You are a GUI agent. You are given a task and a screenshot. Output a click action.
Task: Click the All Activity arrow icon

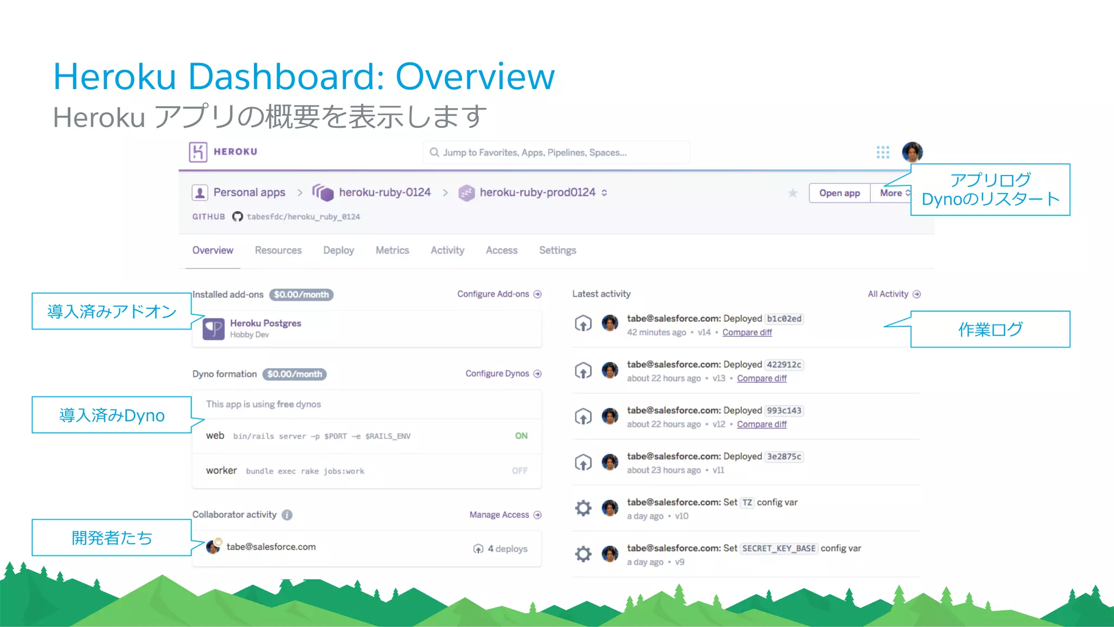pos(917,294)
